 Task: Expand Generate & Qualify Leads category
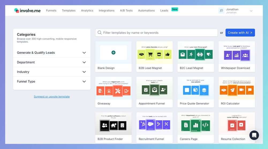pyautogui.click(x=84, y=53)
